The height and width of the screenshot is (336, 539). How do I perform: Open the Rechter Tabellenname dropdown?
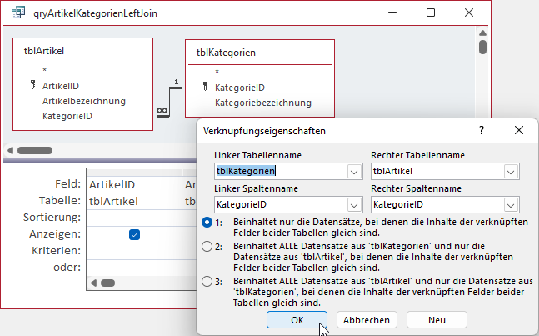[510, 171]
